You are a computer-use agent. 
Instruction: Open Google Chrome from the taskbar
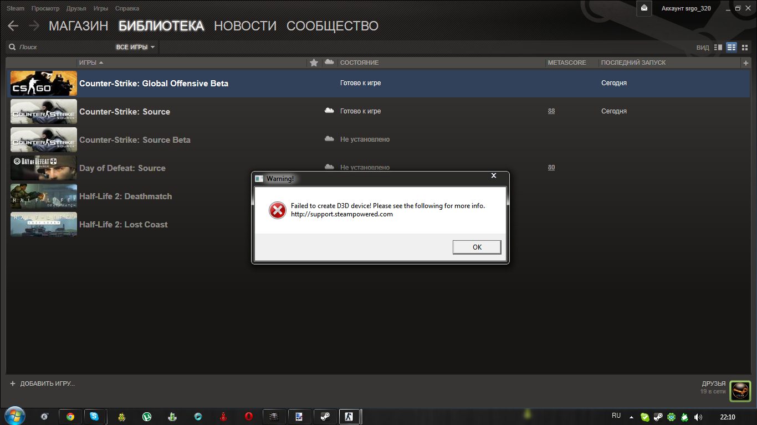point(70,417)
